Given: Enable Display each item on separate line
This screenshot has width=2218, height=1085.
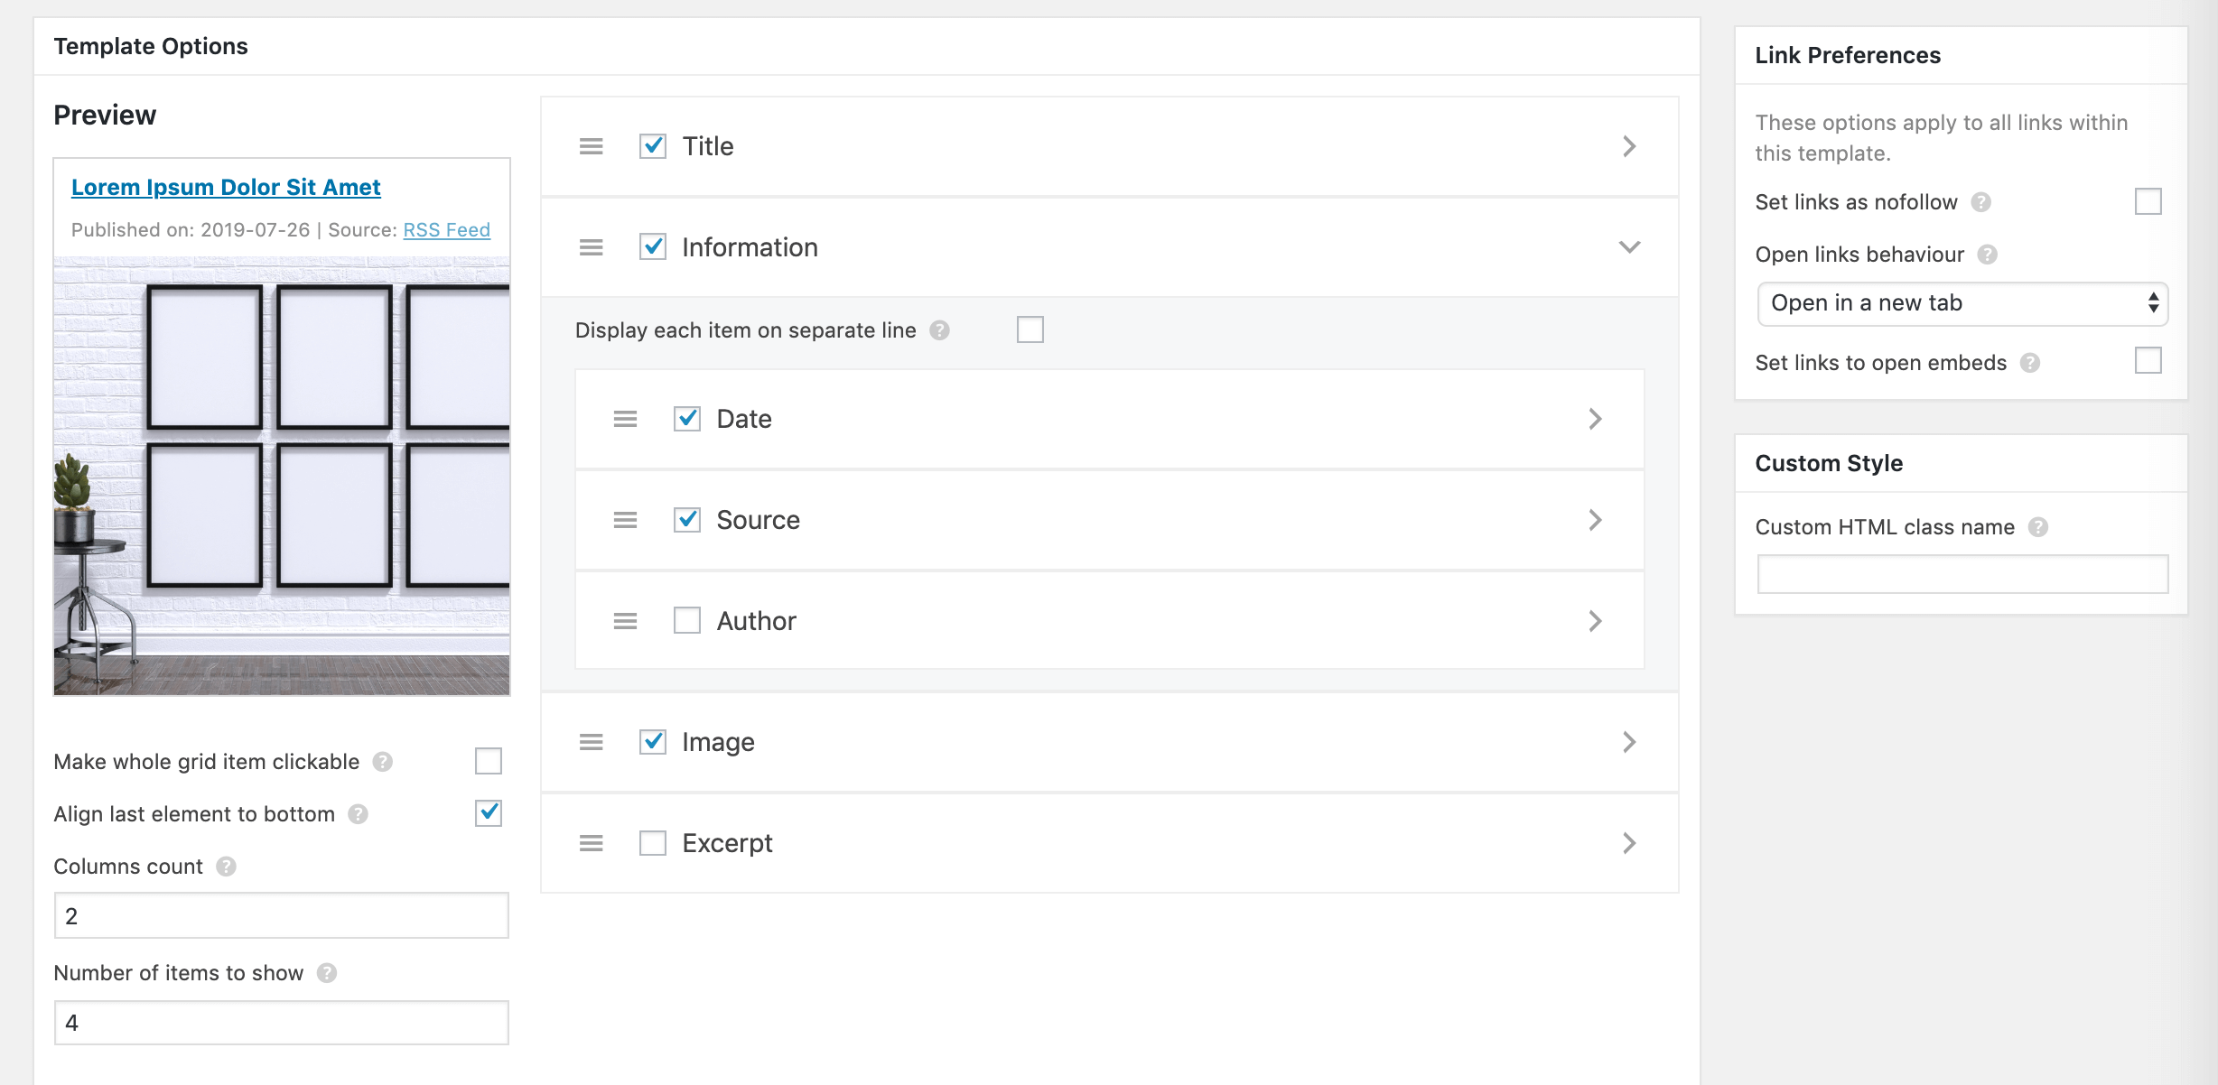Looking at the screenshot, I should (x=1030, y=329).
